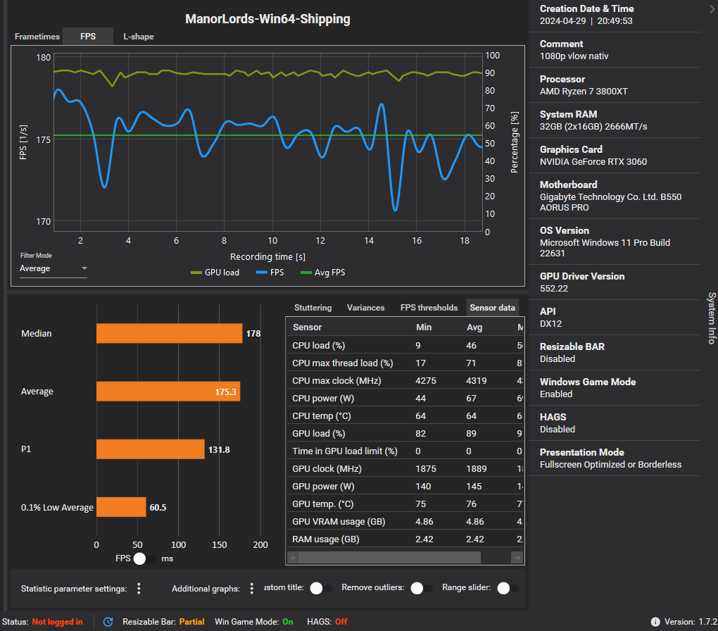Enable the Remove outliers switch
718x631 pixels.
(x=421, y=588)
